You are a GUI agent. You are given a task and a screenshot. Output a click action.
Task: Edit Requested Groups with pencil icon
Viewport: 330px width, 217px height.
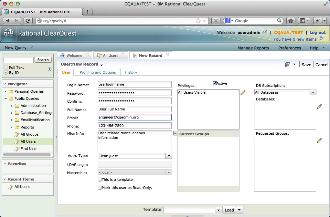pyautogui.click(x=319, y=140)
